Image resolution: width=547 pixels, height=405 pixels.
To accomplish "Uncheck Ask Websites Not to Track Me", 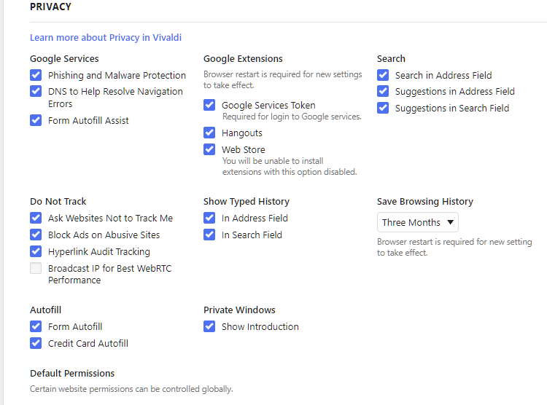I will pos(36,218).
